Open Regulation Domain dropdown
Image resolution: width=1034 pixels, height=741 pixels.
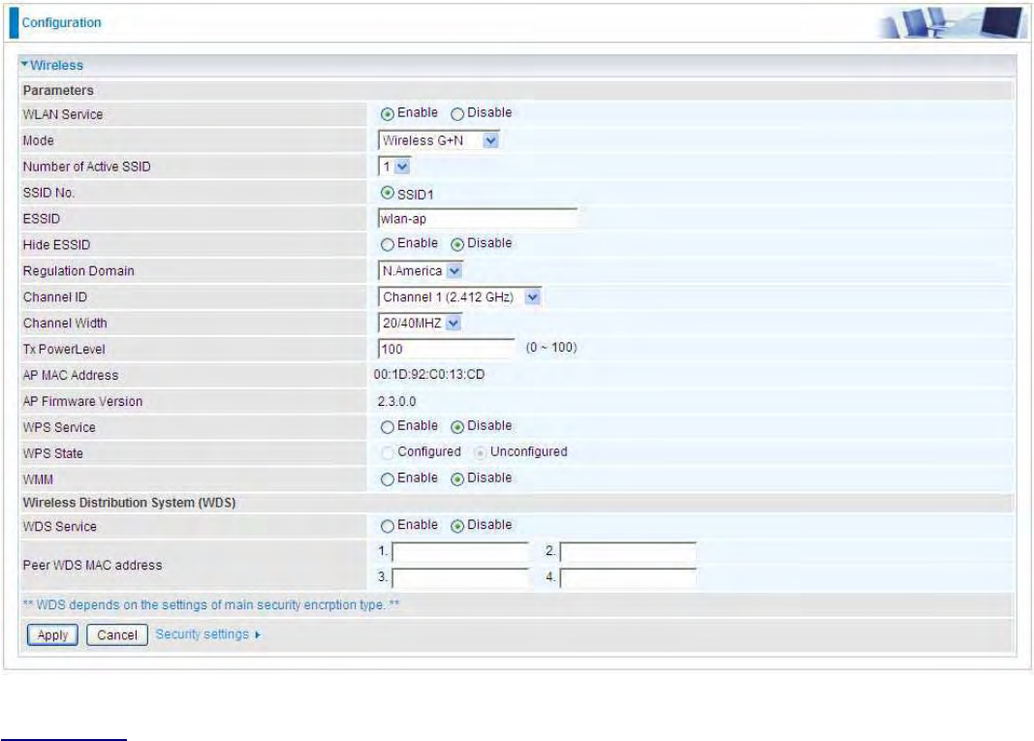420,271
